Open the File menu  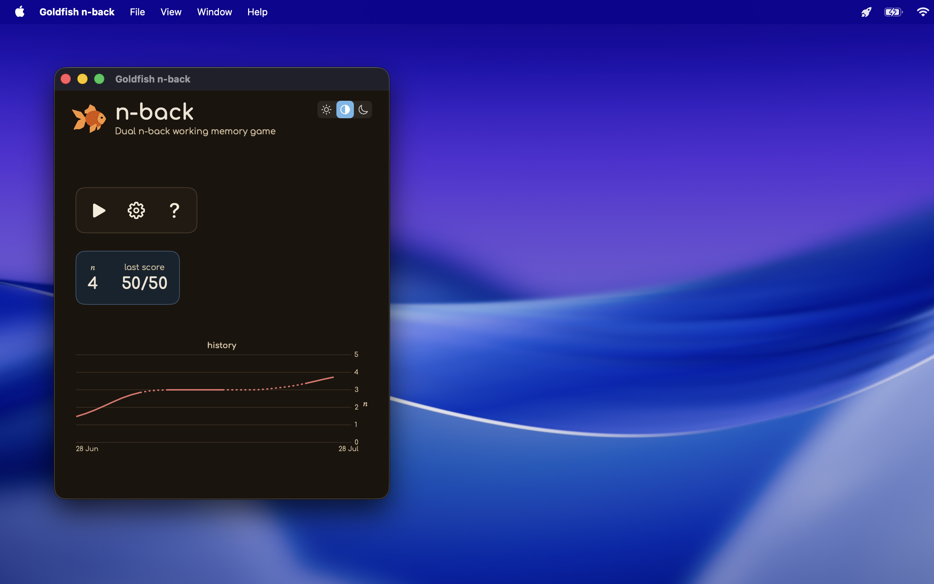tap(138, 12)
